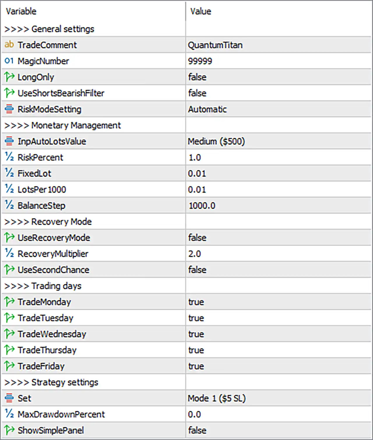Image resolution: width=373 pixels, height=440 pixels.
Task: Select the TradeWednesday variable name
Action: 52,334
